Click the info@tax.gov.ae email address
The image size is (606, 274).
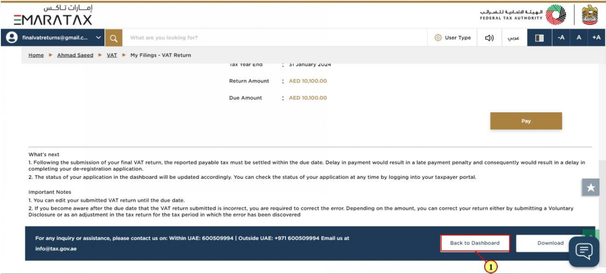pos(56,249)
